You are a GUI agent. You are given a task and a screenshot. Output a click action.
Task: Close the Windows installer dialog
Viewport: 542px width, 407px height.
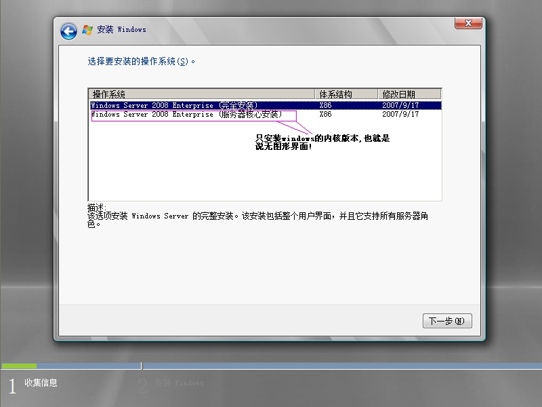(468, 24)
